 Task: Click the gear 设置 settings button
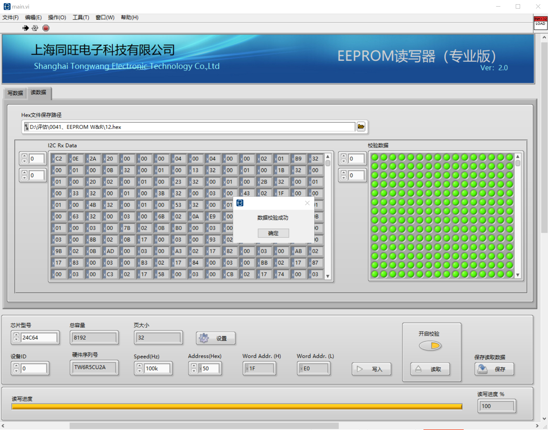pyautogui.click(x=216, y=338)
